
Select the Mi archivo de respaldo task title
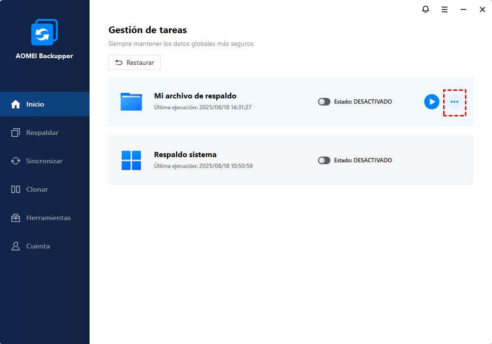pyautogui.click(x=195, y=96)
